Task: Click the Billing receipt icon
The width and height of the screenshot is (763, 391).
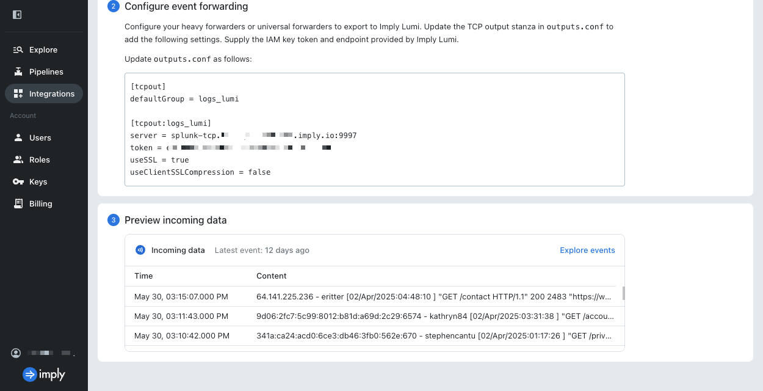Action: [18, 203]
